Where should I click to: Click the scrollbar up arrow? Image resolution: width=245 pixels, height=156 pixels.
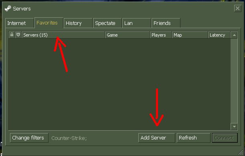[x=234, y=35]
